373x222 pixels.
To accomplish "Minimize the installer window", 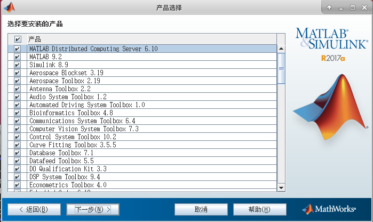I will (x=341, y=8).
